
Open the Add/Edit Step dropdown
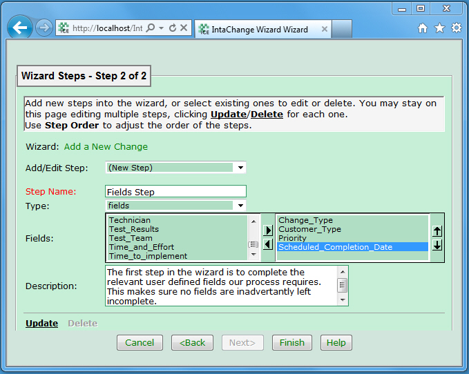(240, 168)
